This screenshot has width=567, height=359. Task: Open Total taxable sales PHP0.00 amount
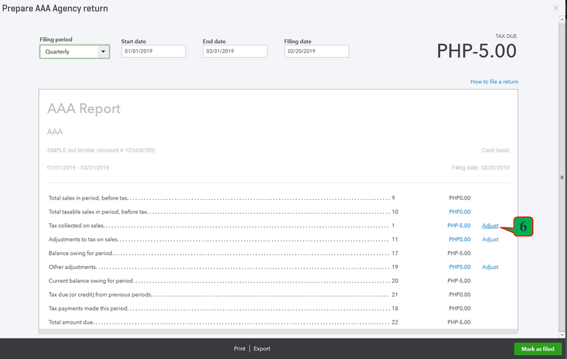click(x=459, y=212)
